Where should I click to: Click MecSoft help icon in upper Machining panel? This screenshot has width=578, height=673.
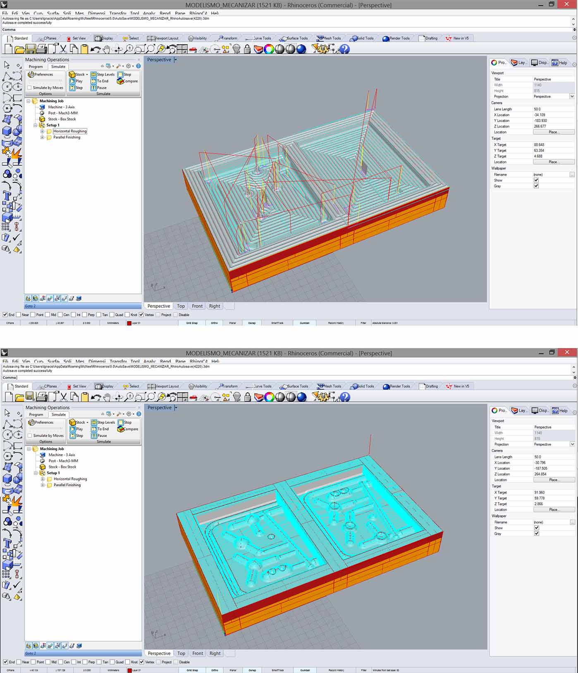point(139,66)
